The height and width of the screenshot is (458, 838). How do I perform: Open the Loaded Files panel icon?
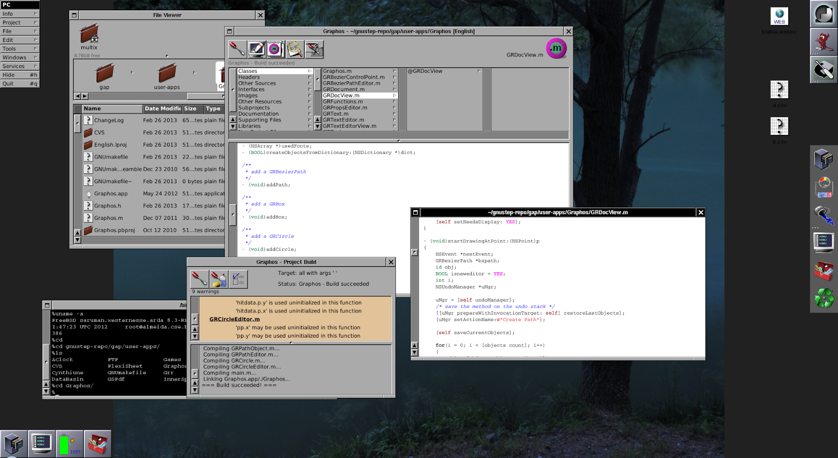point(275,49)
